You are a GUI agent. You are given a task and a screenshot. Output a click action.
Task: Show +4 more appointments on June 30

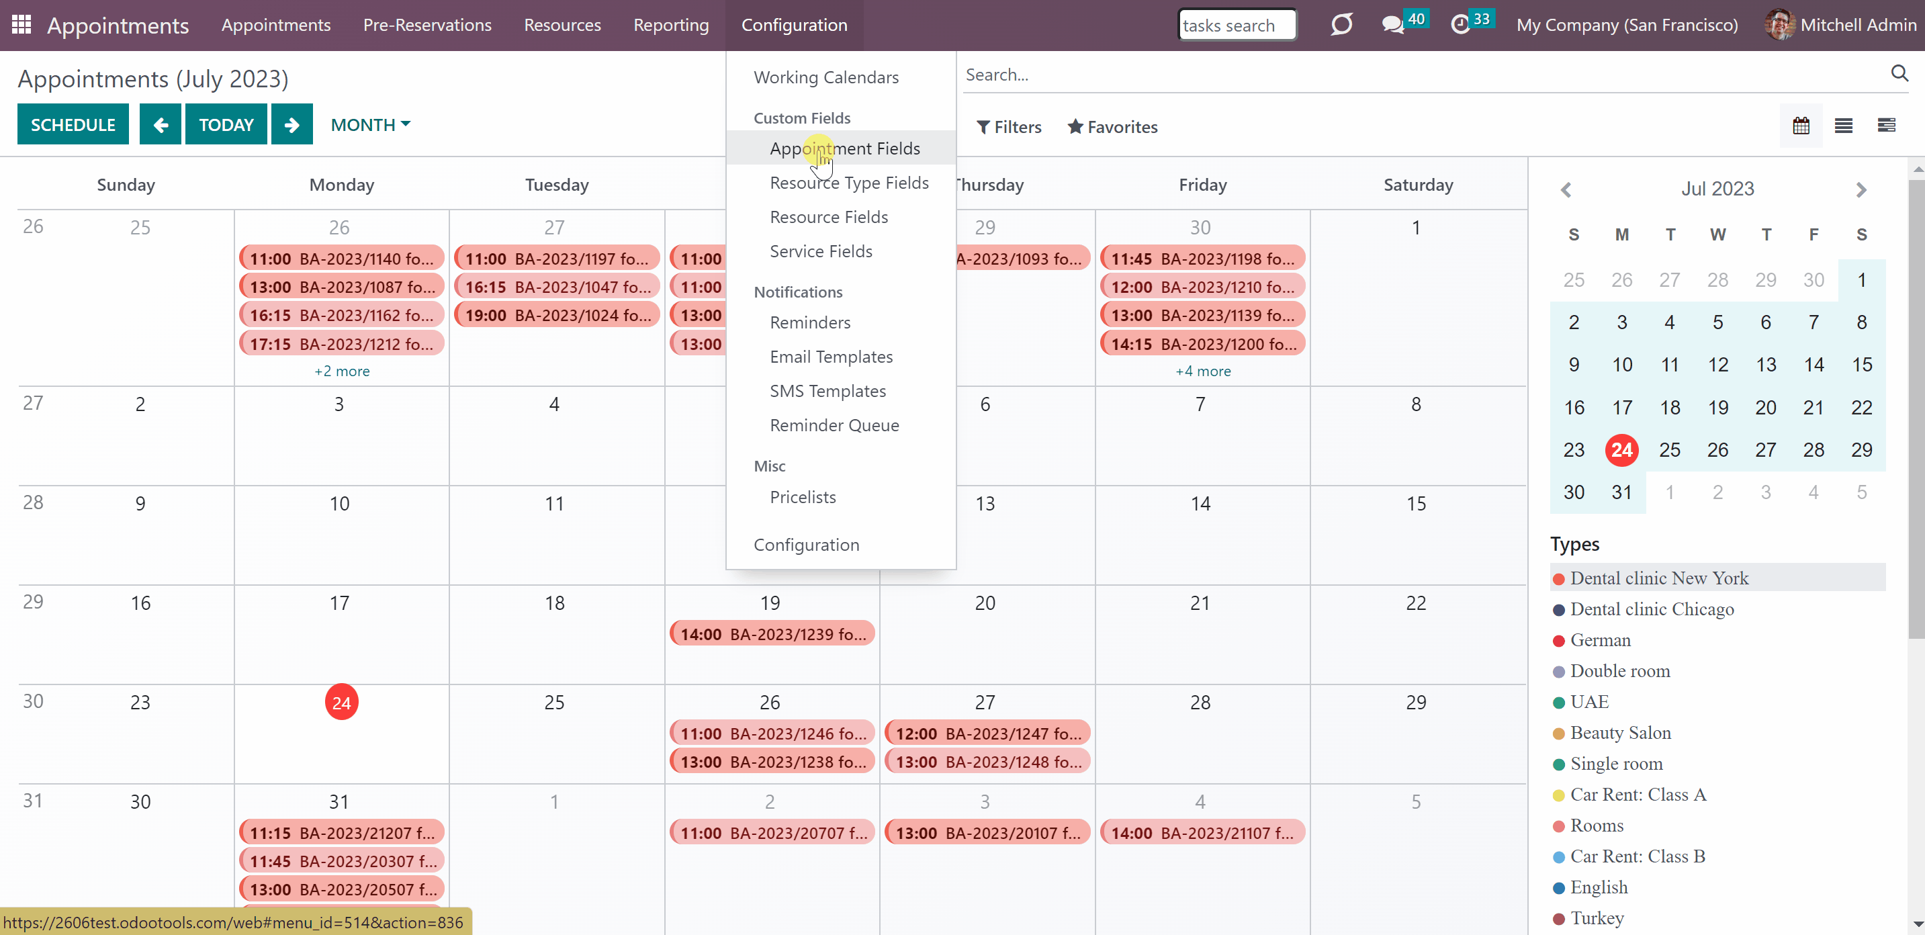coord(1202,371)
